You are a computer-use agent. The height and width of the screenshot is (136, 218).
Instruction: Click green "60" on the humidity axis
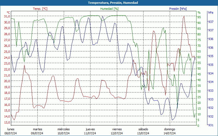pyautogui.click(x=199, y=57)
